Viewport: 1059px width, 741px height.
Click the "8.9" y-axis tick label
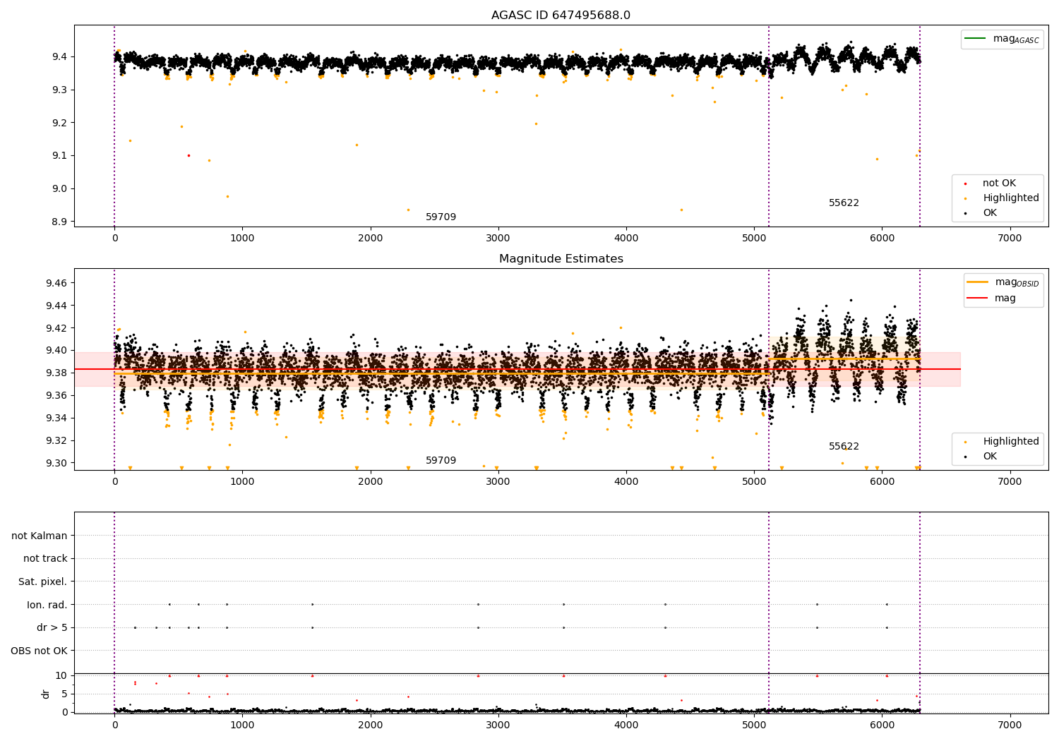click(59, 222)
